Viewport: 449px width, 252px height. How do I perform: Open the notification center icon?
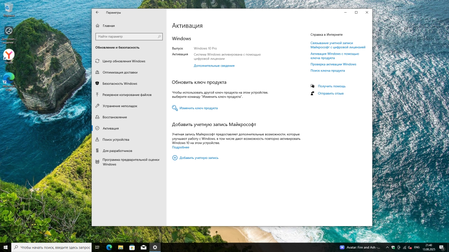(x=442, y=247)
